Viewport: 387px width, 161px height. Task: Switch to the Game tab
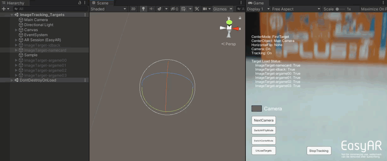pos(256,3)
